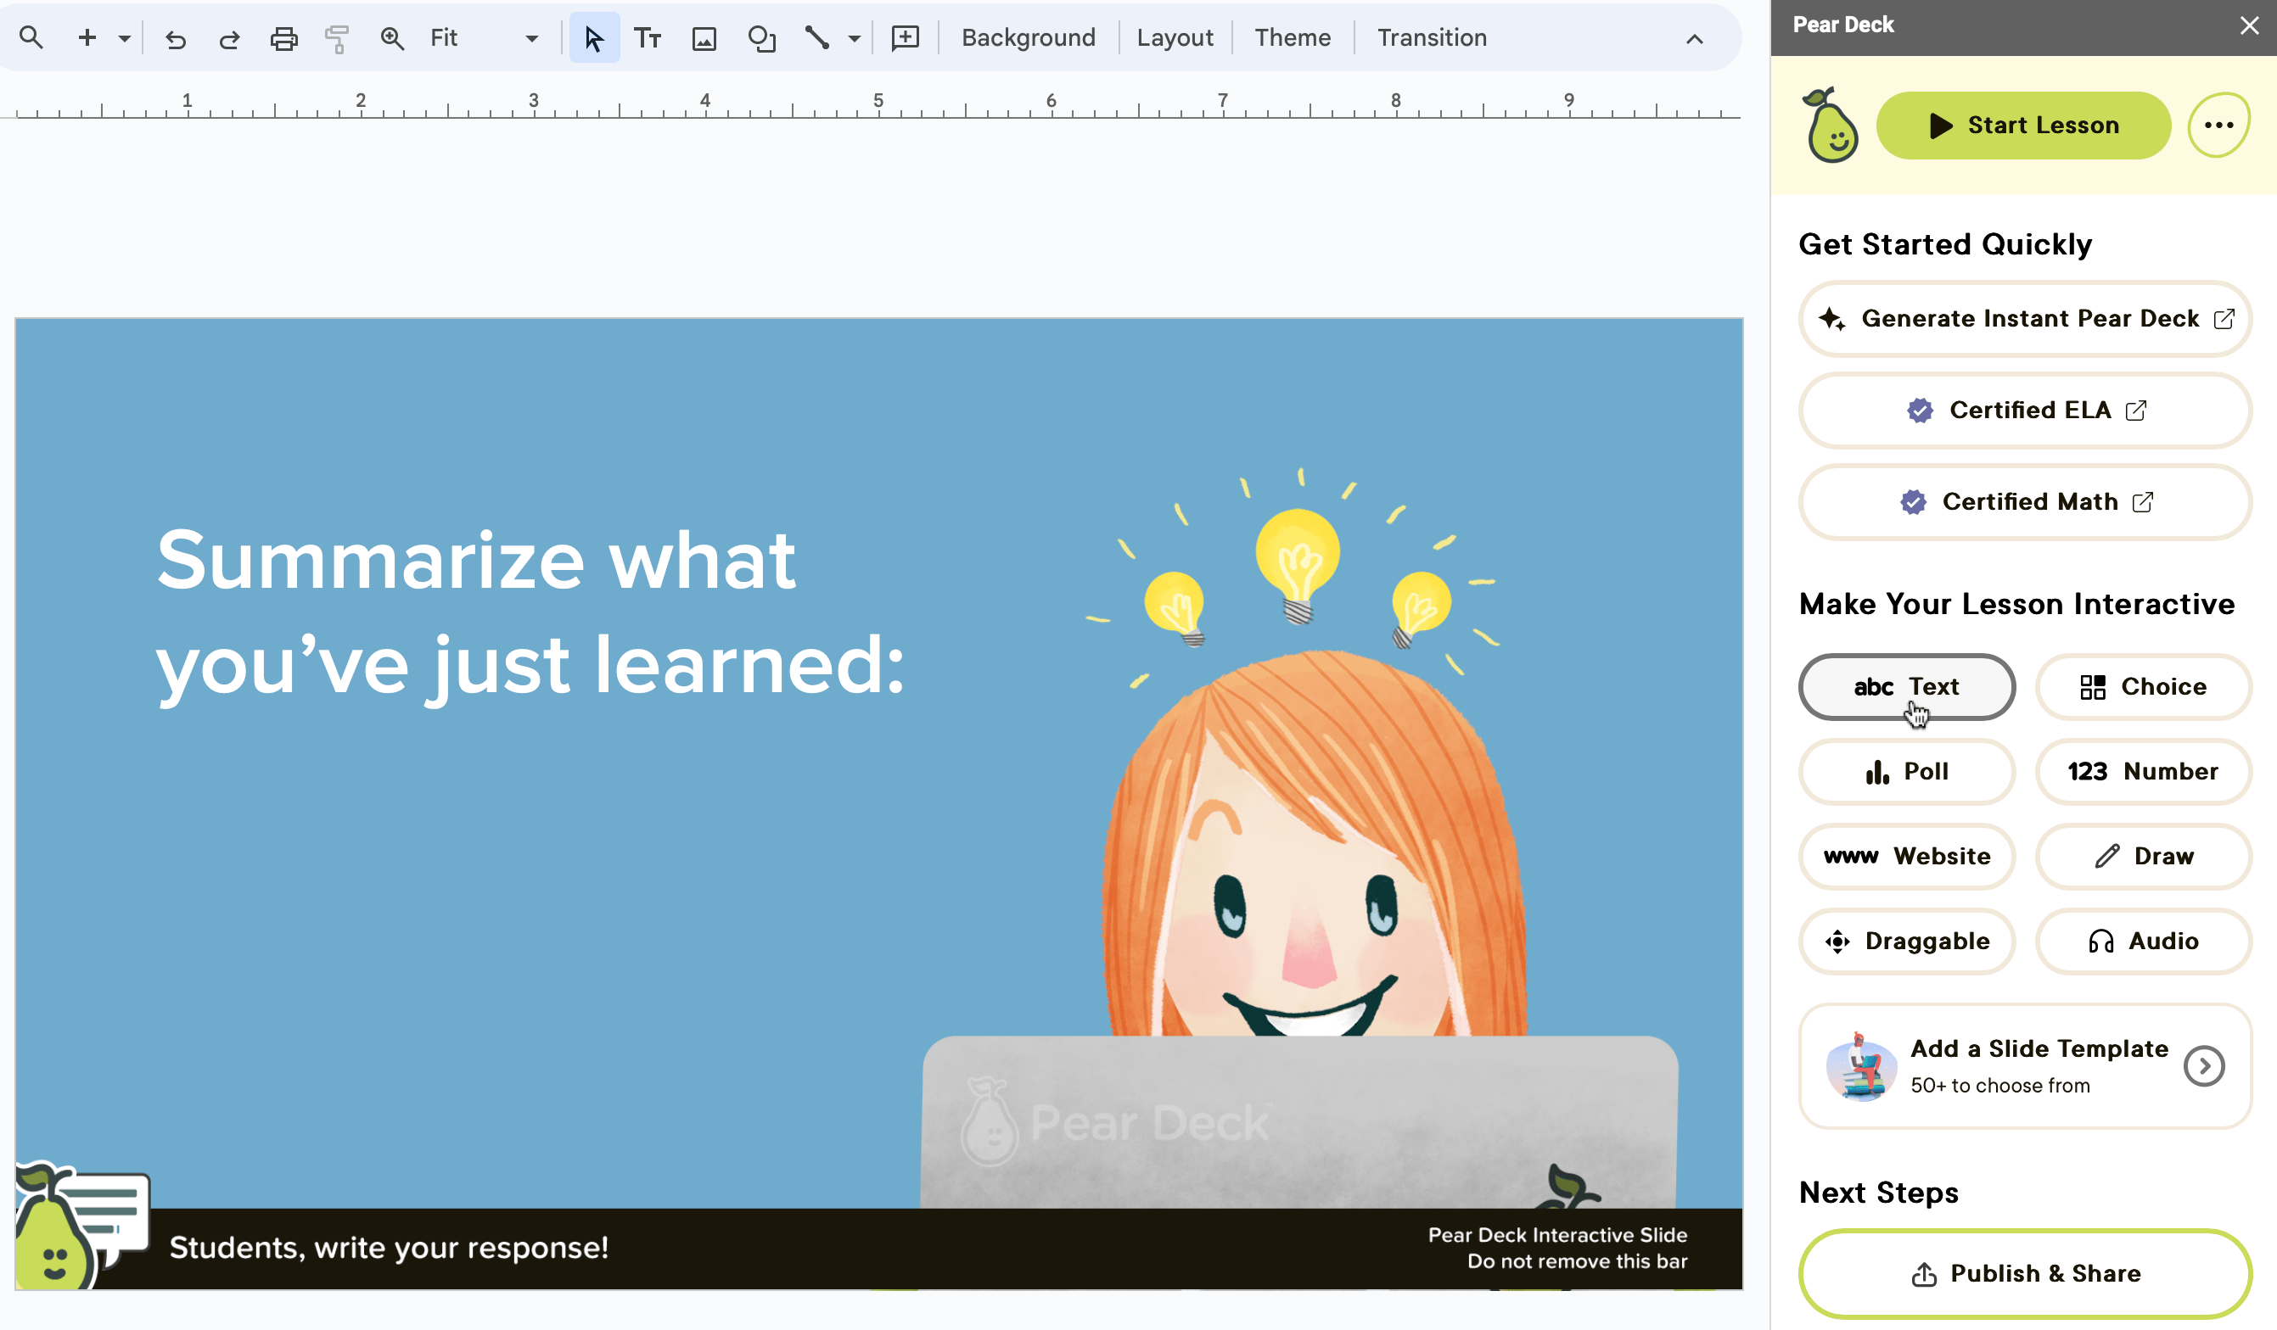Add a Number response question

click(x=2143, y=772)
